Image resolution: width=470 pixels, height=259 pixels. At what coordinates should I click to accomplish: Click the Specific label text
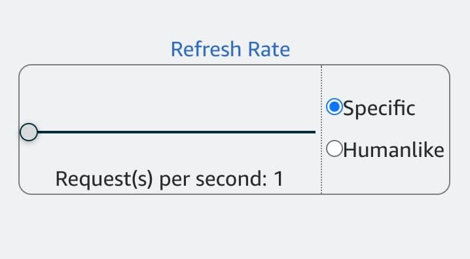coord(379,109)
